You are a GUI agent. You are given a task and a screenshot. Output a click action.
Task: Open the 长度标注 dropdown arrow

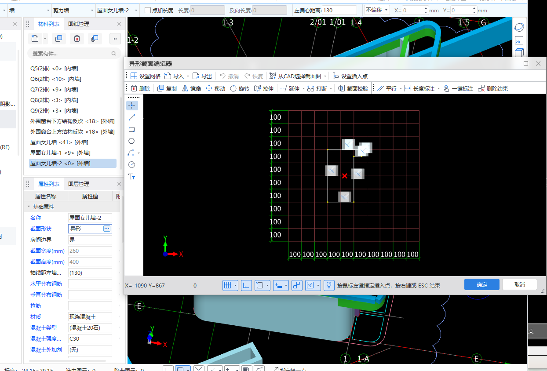[x=438, y=89]
